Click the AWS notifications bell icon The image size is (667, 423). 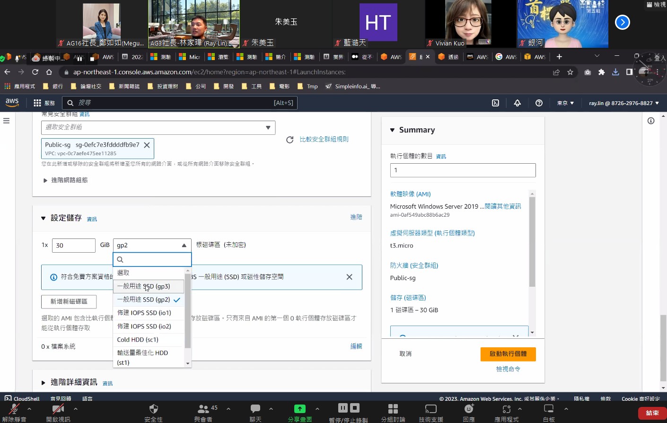coord(517,103)
